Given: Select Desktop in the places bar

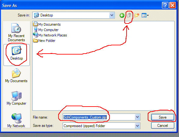Looking at the screenshot, I should (16, 55).
